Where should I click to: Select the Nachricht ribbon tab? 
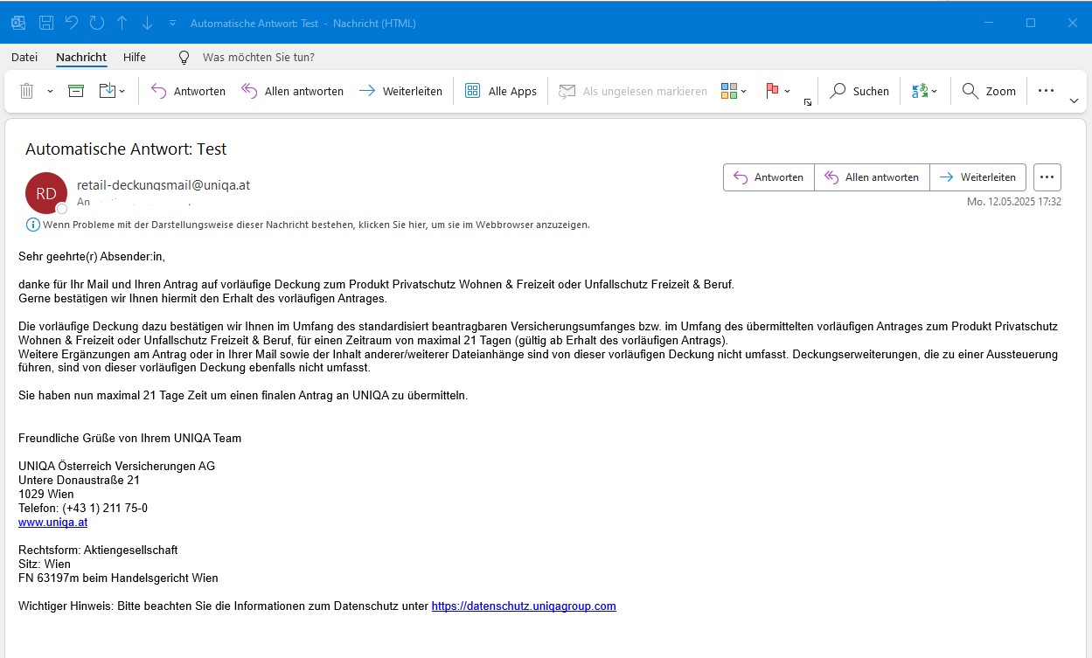(x=81, y=57)
